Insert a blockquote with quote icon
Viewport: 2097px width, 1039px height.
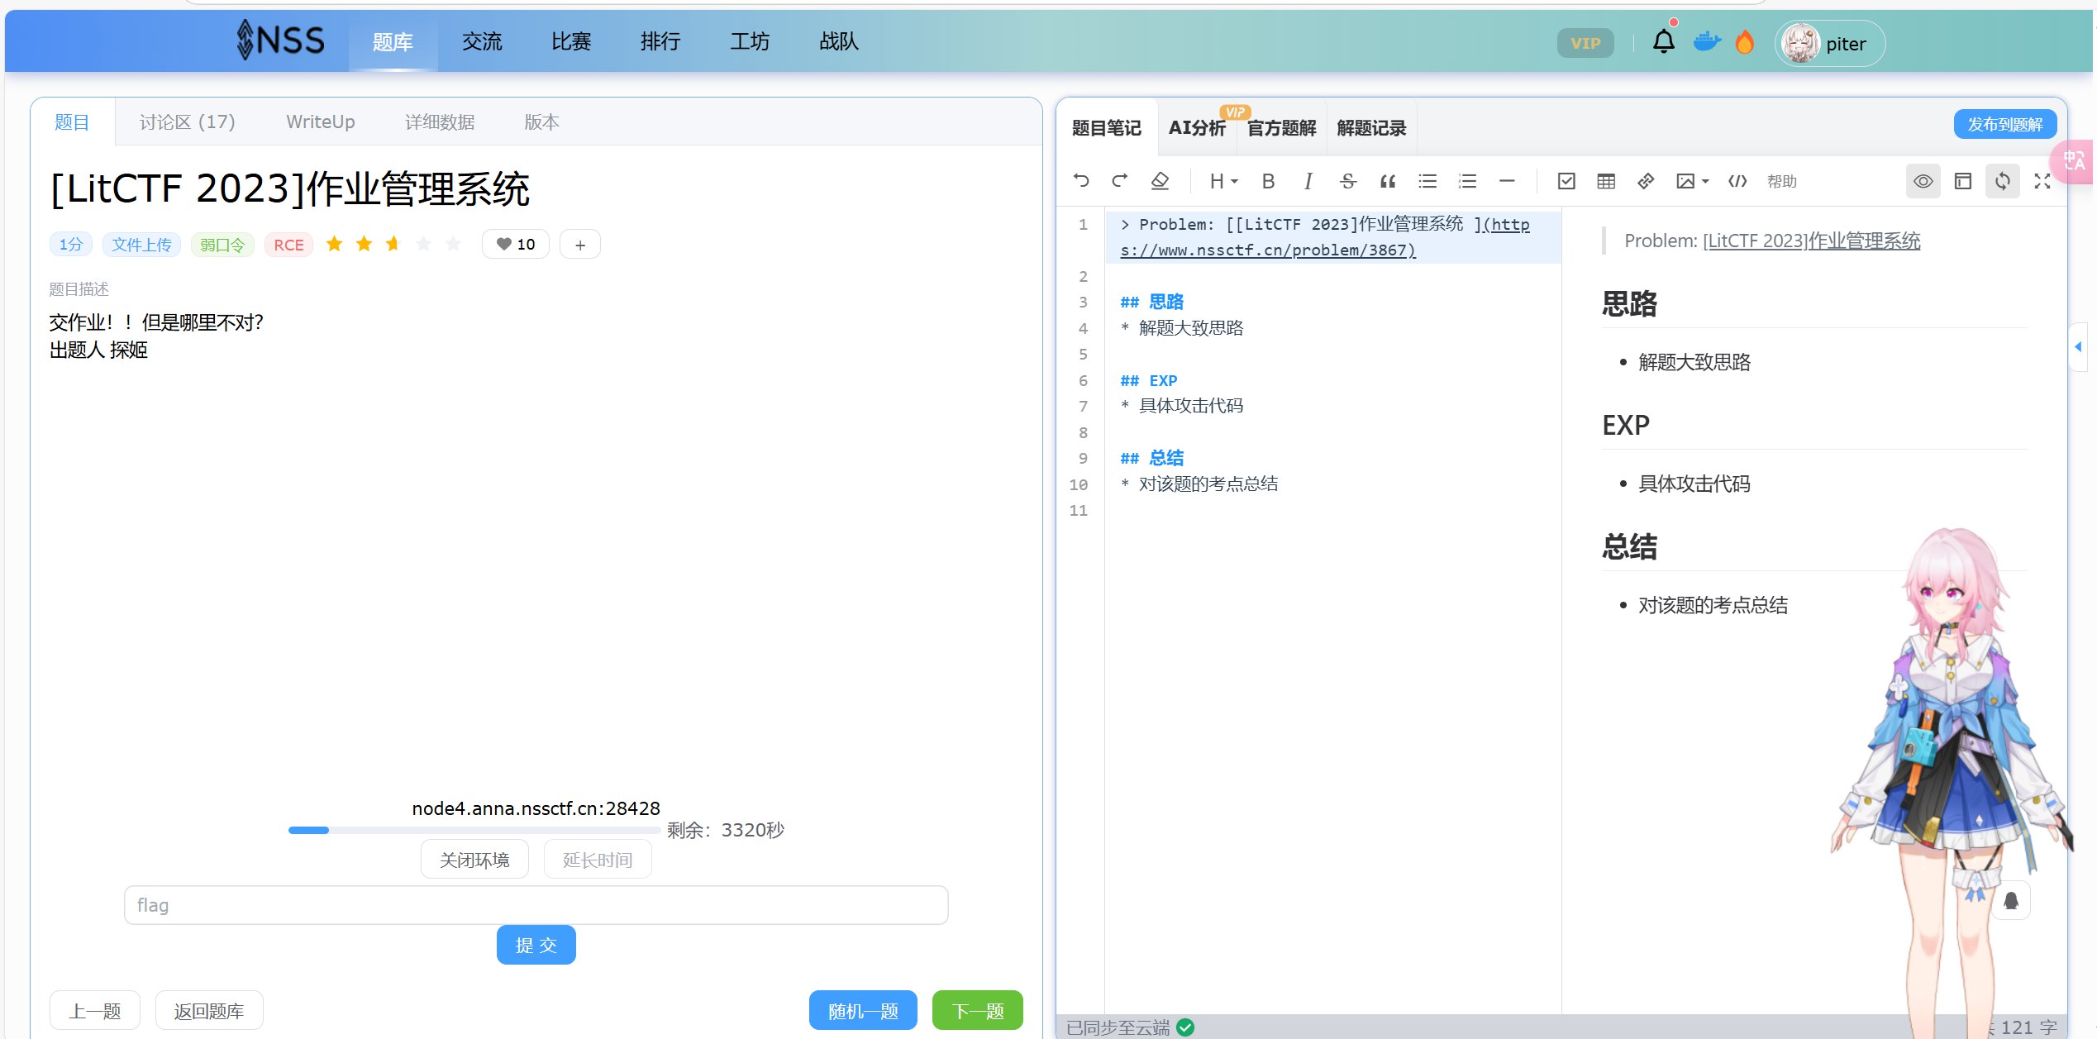pyautogui.click(x=1388, y=181)
